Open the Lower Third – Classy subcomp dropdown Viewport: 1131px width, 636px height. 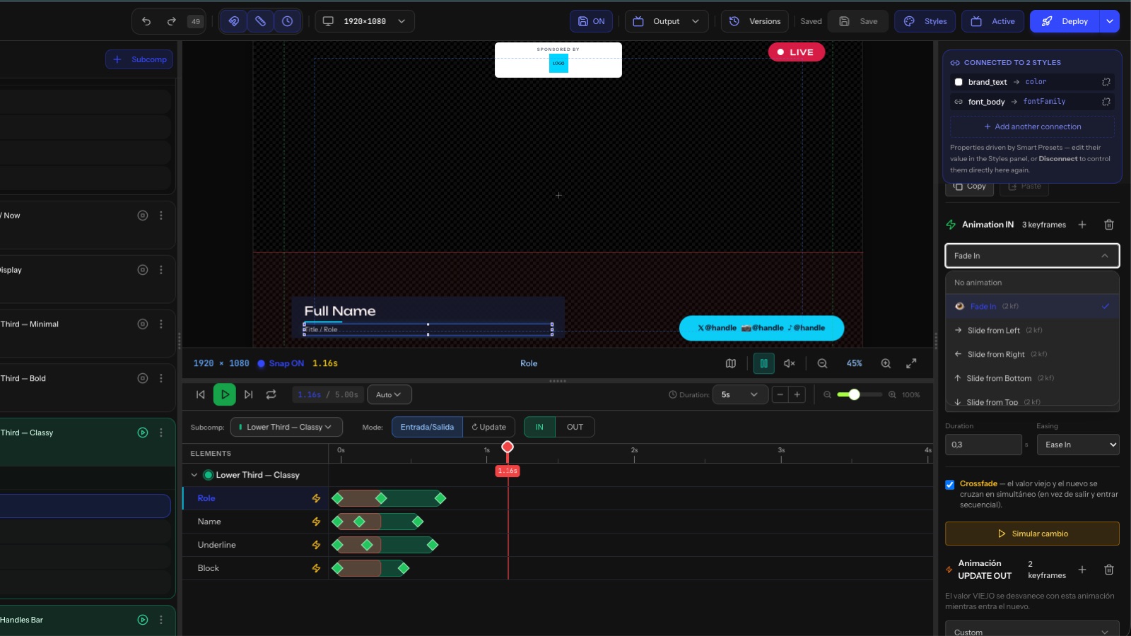pos(286,427)
